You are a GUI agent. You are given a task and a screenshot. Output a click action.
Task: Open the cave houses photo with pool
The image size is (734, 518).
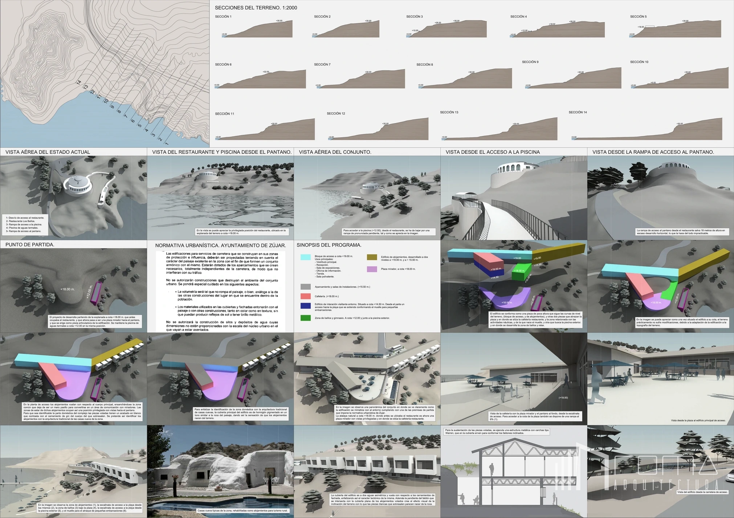pyautogui.click(x=220, y=471)
